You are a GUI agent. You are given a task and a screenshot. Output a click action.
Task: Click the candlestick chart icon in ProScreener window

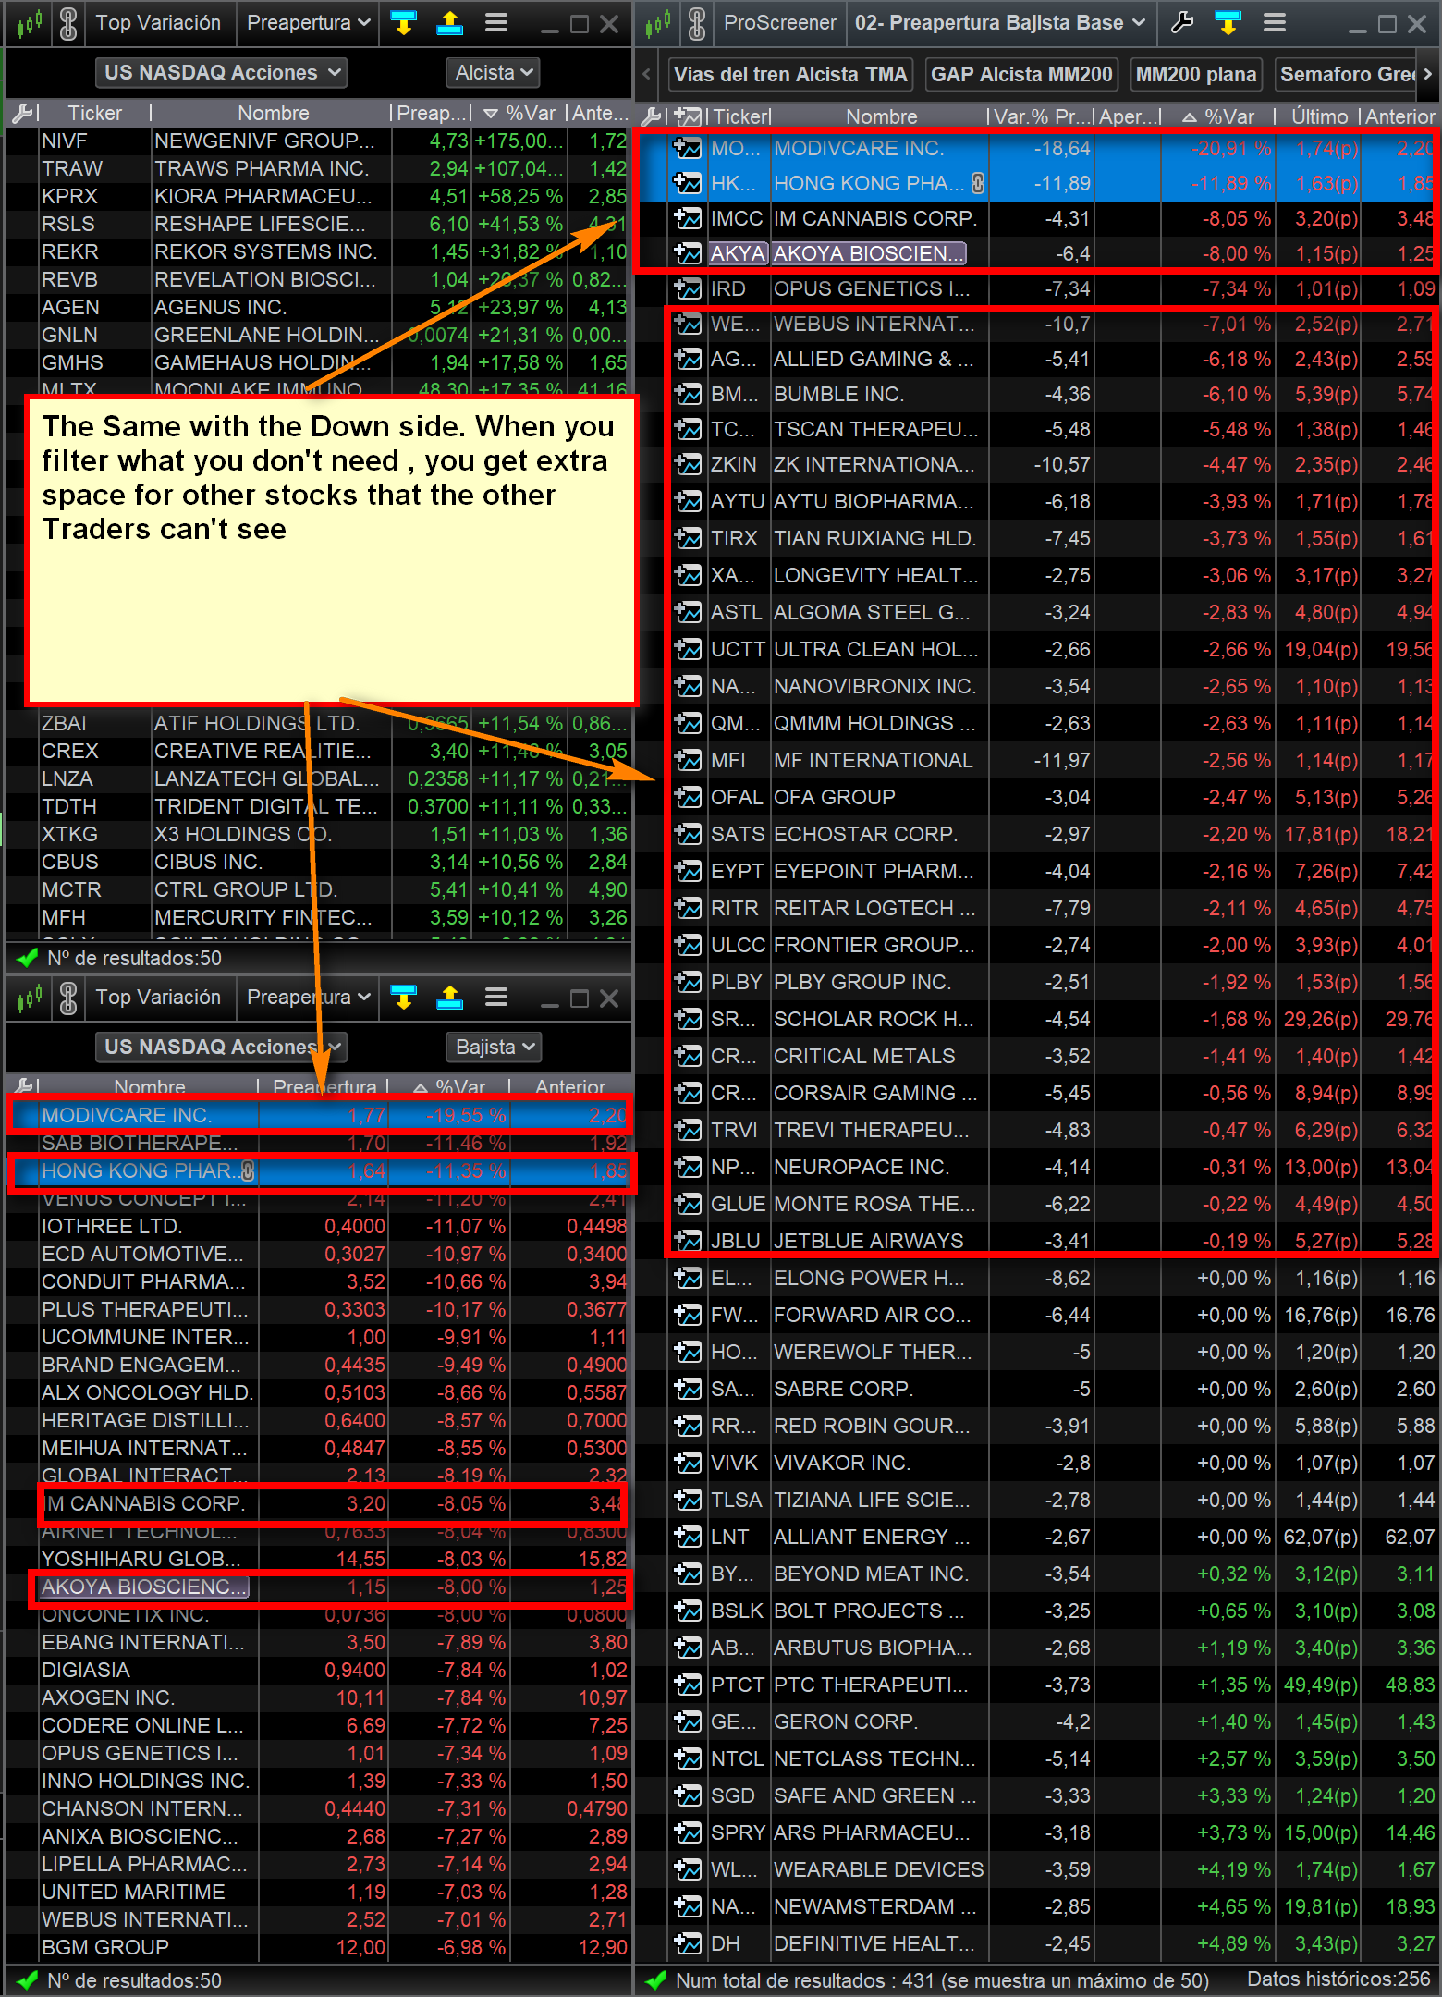point(658,22)
